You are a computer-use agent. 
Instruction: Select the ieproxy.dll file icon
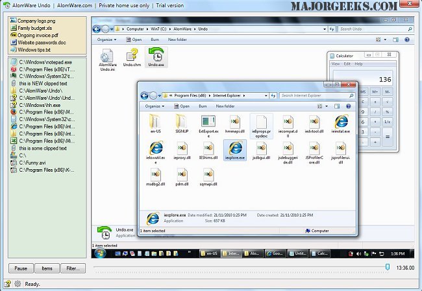tap(182, 150)
